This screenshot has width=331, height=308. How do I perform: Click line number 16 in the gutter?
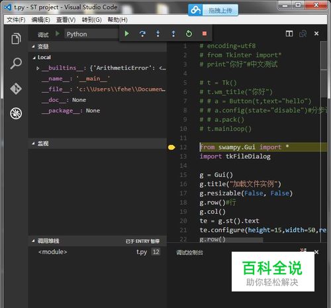(x=183, y=184)
